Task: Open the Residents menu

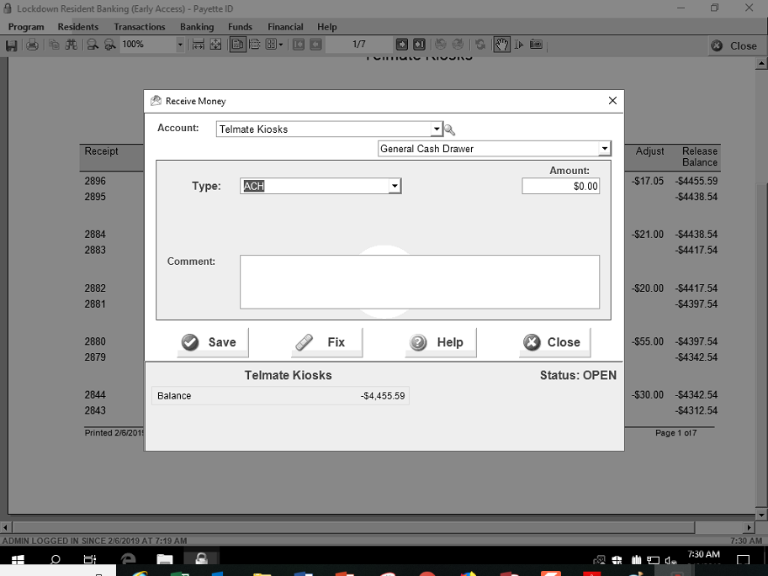Action: [78, 27]
